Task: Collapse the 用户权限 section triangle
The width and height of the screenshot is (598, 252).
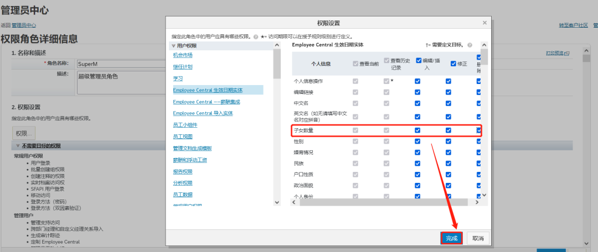Action: [x=173, y=46]
